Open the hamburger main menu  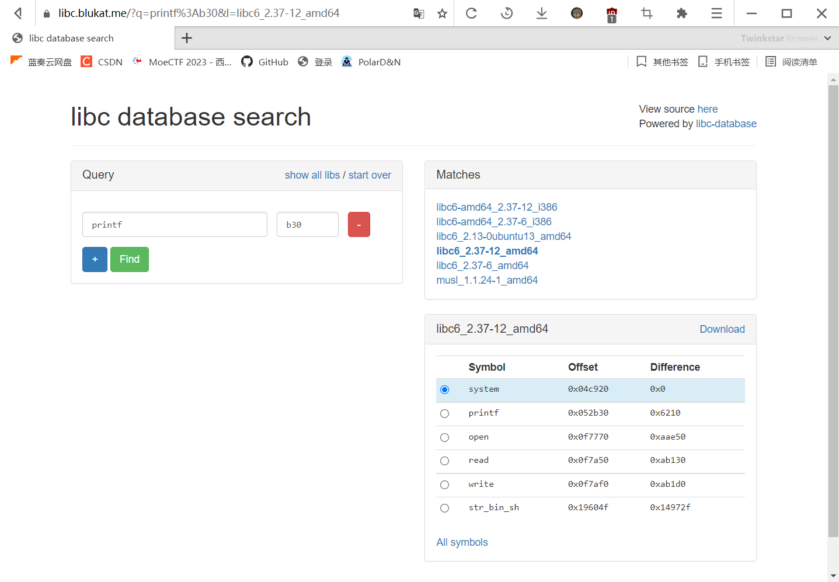(716, 13)
